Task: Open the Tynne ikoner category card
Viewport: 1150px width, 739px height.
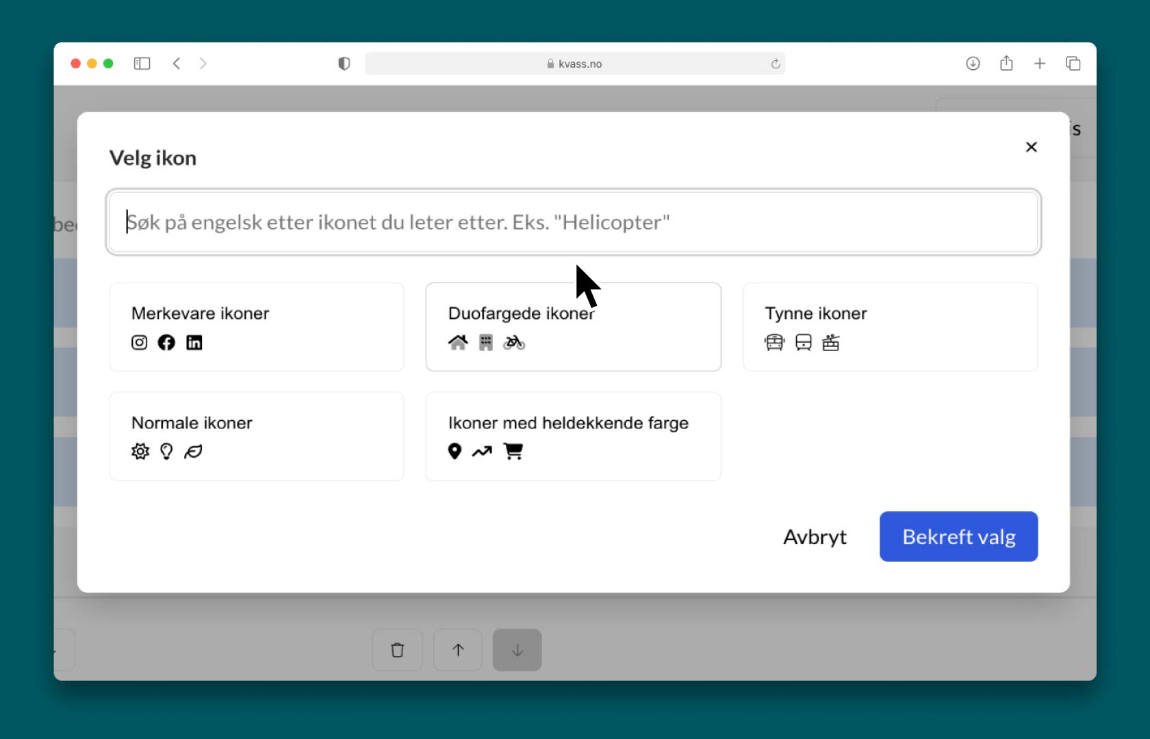Action: tap(890, 327)
